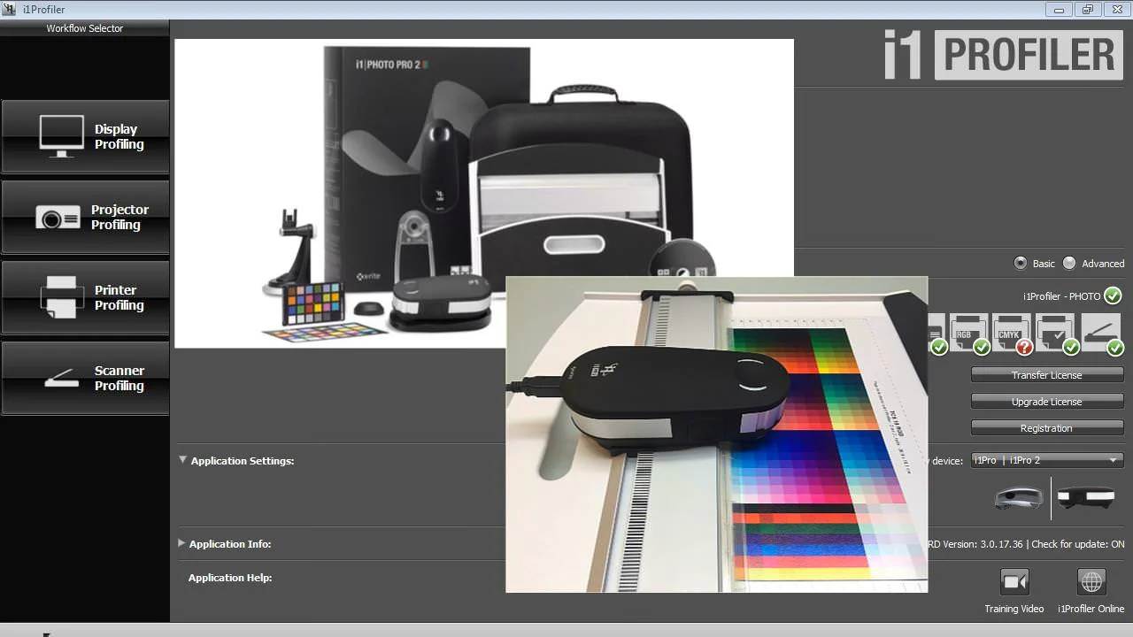Click the Registration button

1047,428
